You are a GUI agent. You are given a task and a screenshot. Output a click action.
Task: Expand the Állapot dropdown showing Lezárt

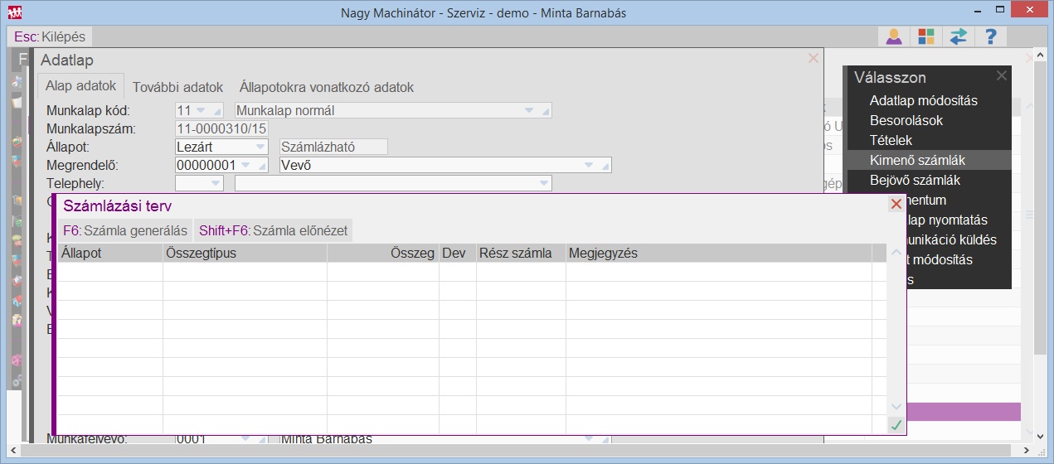(260, 147)
